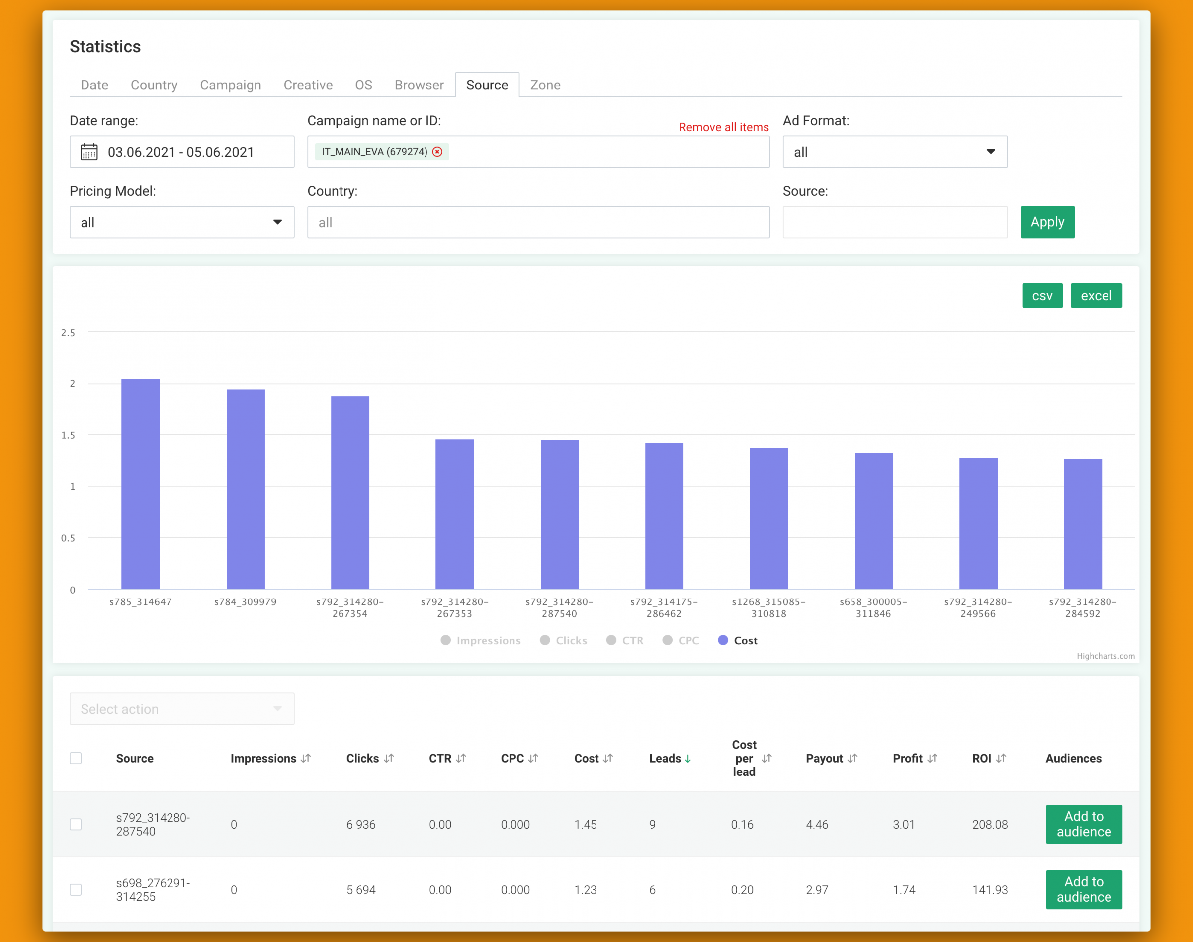The height and width of the screenshot is (942, 1193).
Task: Sort by CTR column icon
Action: pos(461,759)
